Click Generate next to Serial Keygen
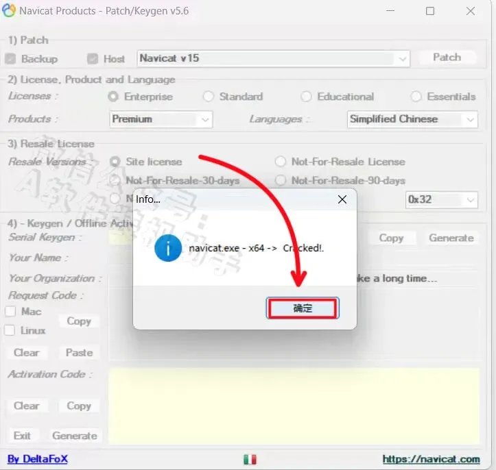This screenshot has height=470, width=496. (x=451, y=238)
